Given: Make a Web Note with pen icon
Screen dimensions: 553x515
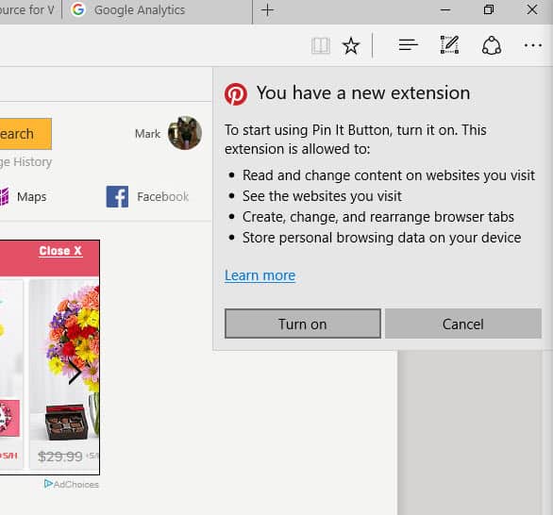Looking at the screenshot, I should coord(449,44).
